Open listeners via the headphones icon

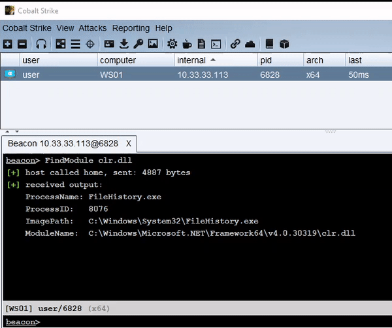(41, 44)
